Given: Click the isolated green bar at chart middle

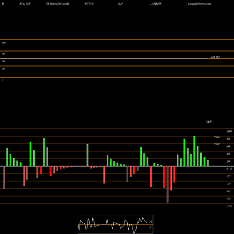Looking at the screenshot, I should point(88,155).
